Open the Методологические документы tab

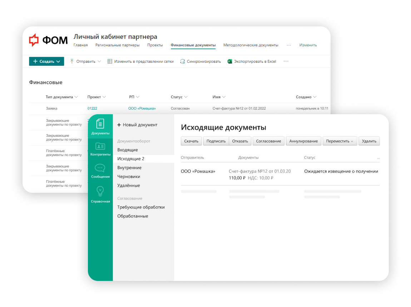251,45
